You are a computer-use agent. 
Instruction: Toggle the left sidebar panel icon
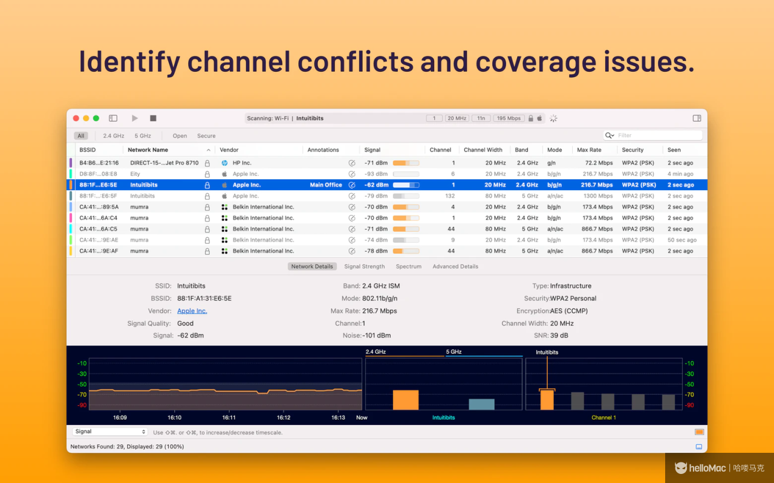point(113,118)
